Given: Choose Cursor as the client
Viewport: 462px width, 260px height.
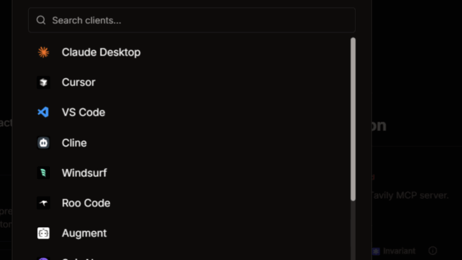Looking at the screenshot, I should pos(189,82).
